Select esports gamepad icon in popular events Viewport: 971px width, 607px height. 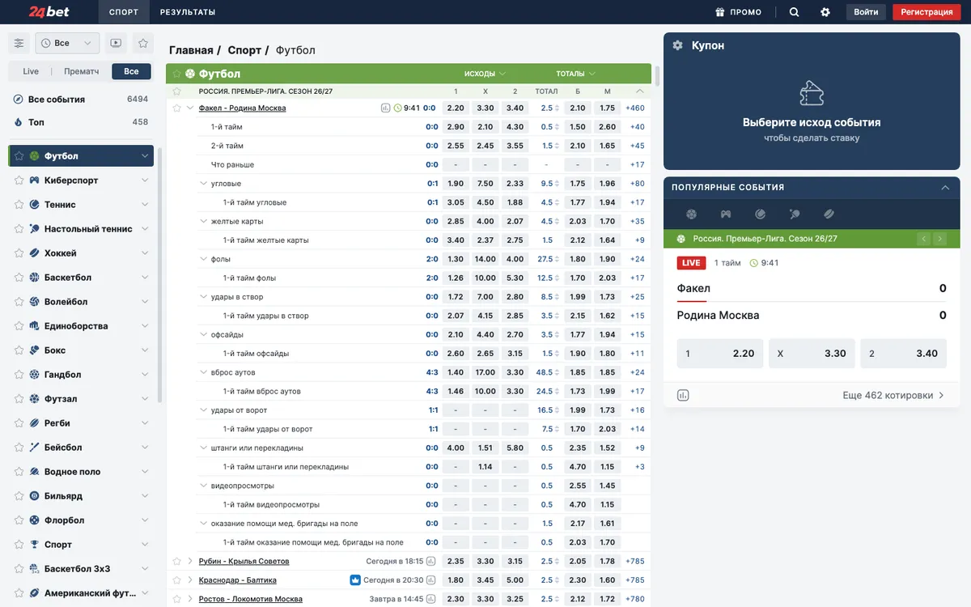click(x=726, y=214)
